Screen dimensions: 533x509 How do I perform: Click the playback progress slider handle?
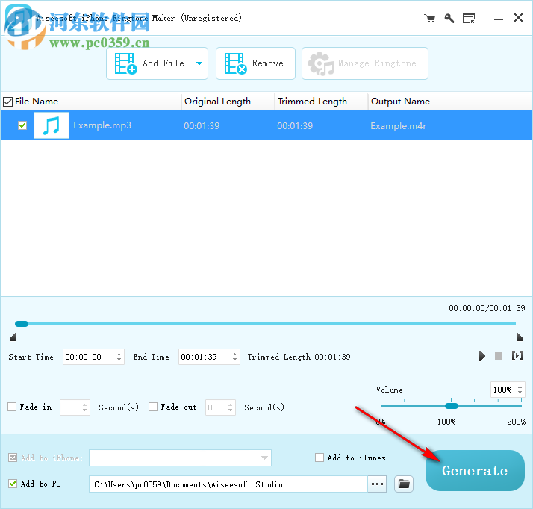tap(22, 324)
